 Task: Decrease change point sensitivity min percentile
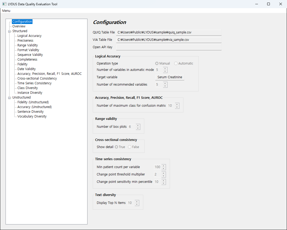pyautogui.click(x=164, y=183)
